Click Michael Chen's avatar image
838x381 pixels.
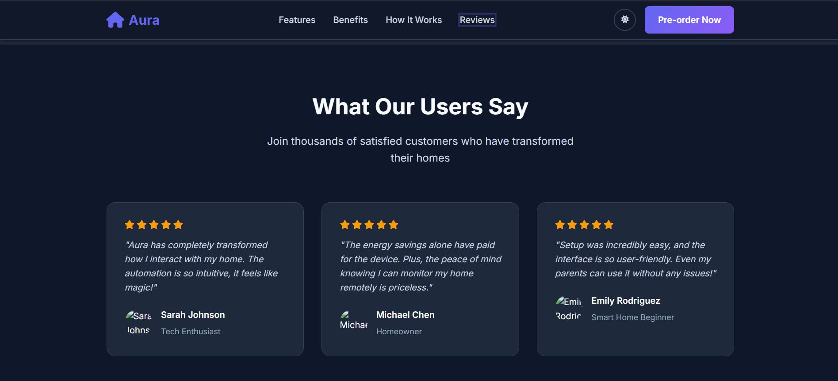point(353,320)
